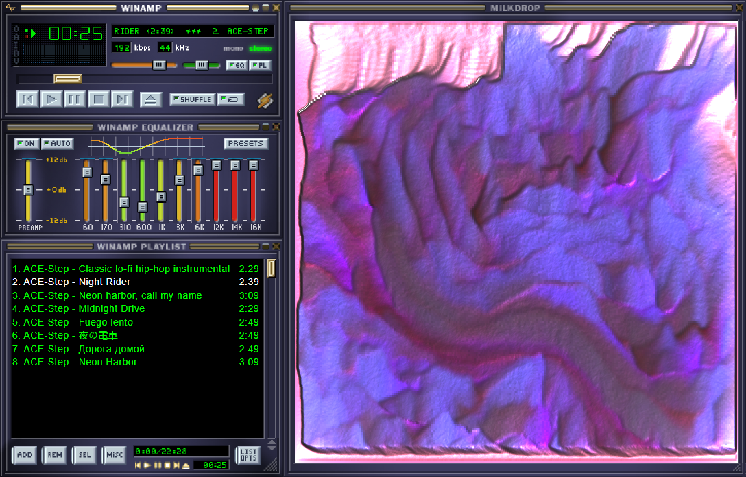Select track 4 Midnight Drive
Viewport: 746px width, 477px height.
pyautogui.click(x=136, y=308)
